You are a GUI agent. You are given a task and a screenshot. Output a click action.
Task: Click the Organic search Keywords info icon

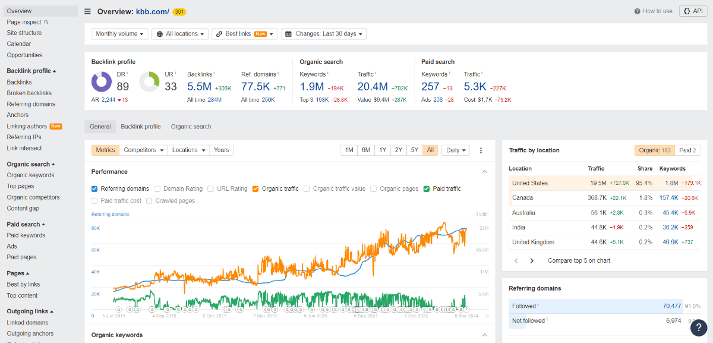[x=329, y=74]
